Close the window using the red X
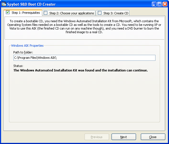169x144 pixels. coord(165,4)
